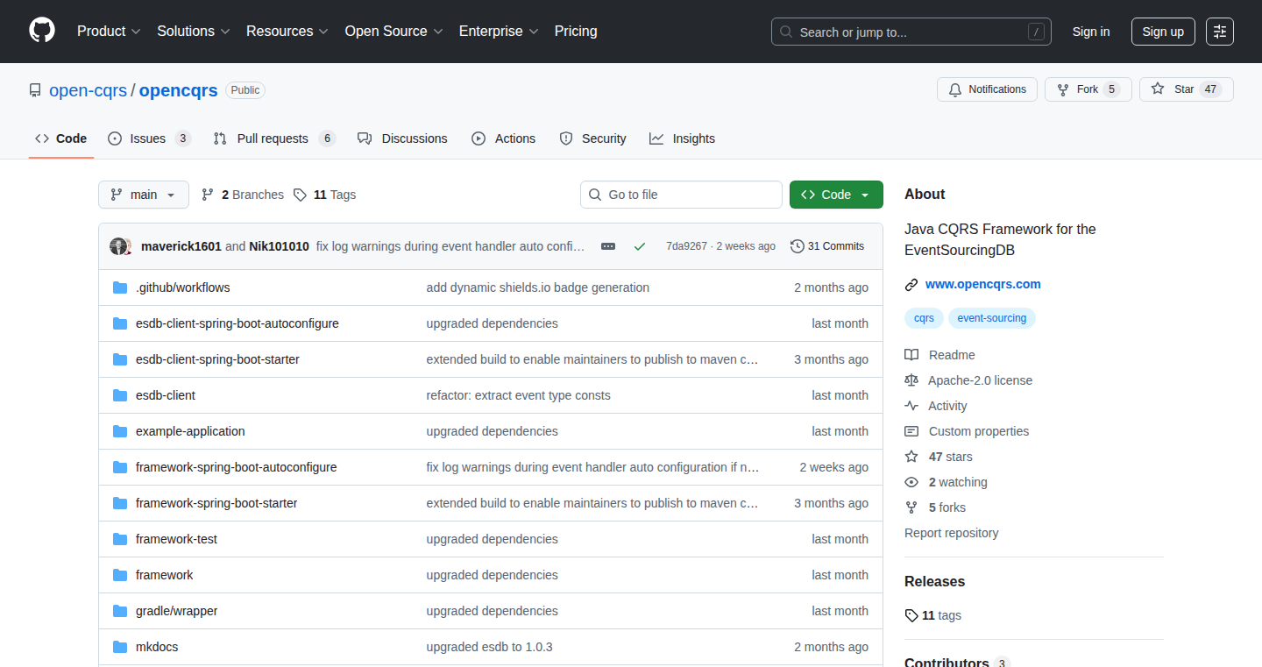Click the 5 forks link
Viewport: 1262px width, 667px height.
click(946, 507)
